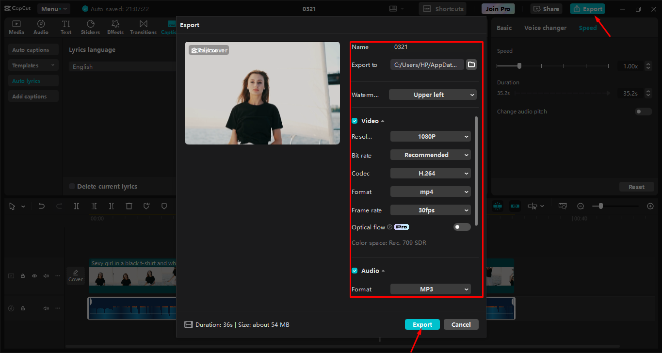Screen dimensions: 662x353
Task: Open the Audio panel
Action: [41, 26]
